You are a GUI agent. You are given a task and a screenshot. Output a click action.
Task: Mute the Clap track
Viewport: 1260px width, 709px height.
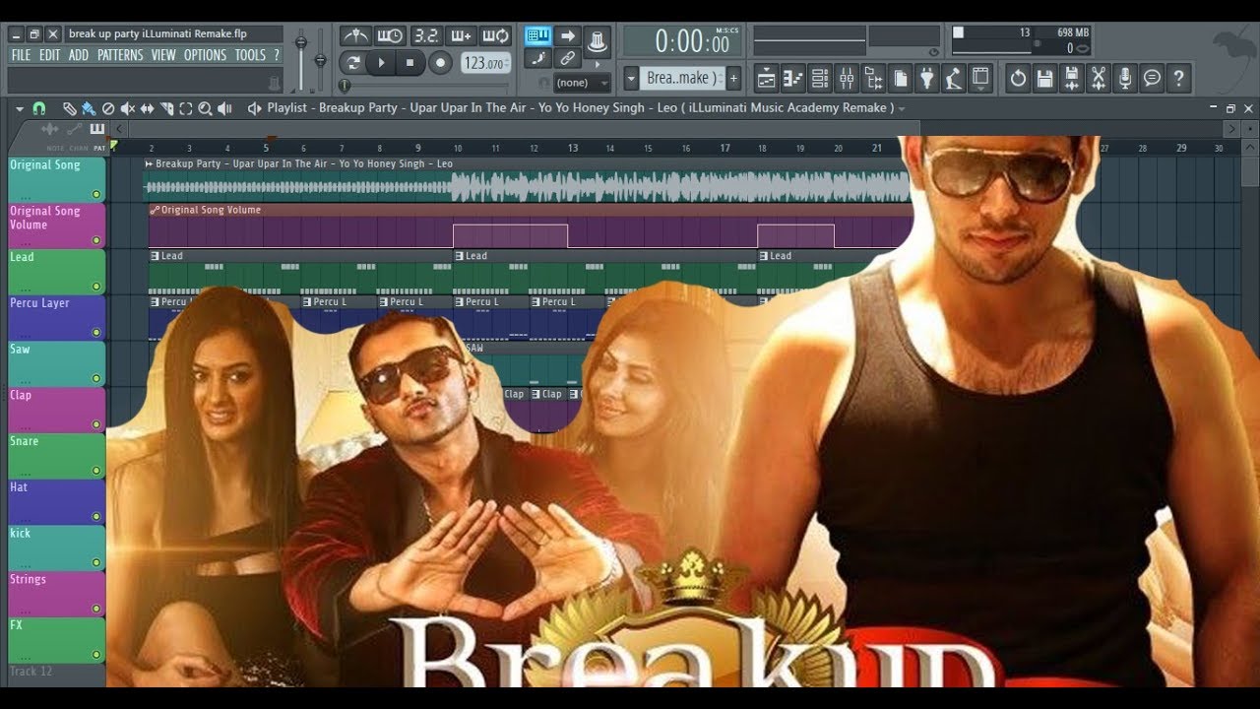click(96, 424)
